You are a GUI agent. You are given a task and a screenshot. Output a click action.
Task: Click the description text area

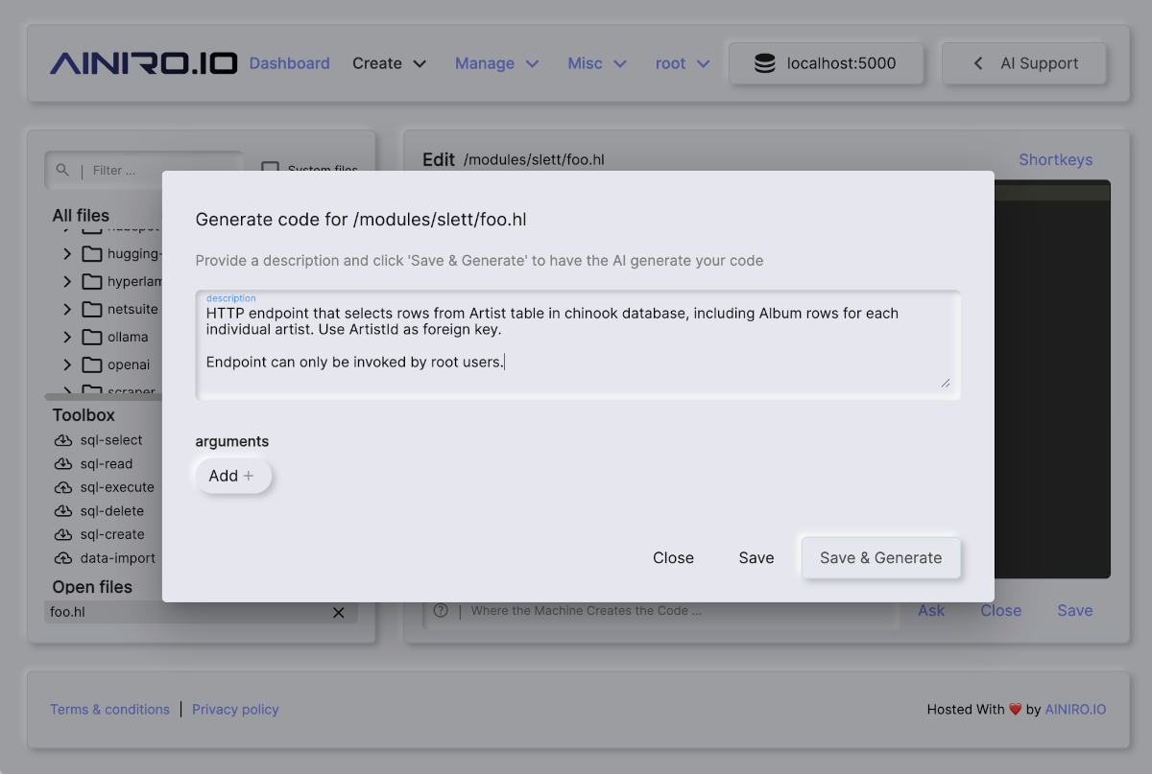click(578, 345)
